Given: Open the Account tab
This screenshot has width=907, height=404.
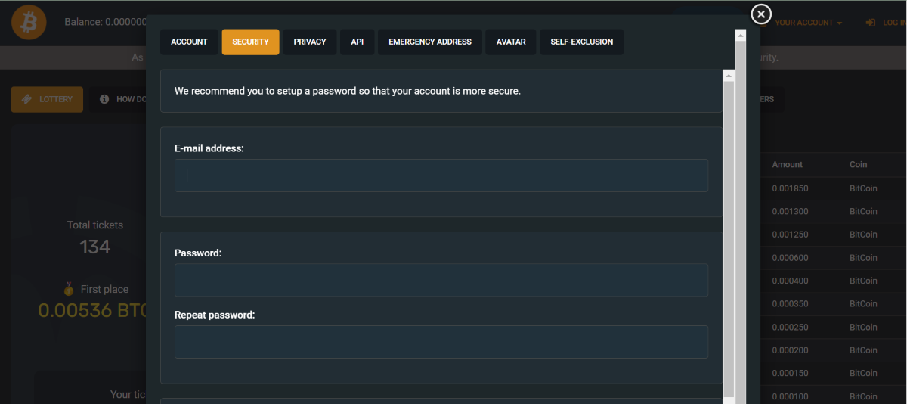Looking at the screenshot, I should click(x=189, y=42).
